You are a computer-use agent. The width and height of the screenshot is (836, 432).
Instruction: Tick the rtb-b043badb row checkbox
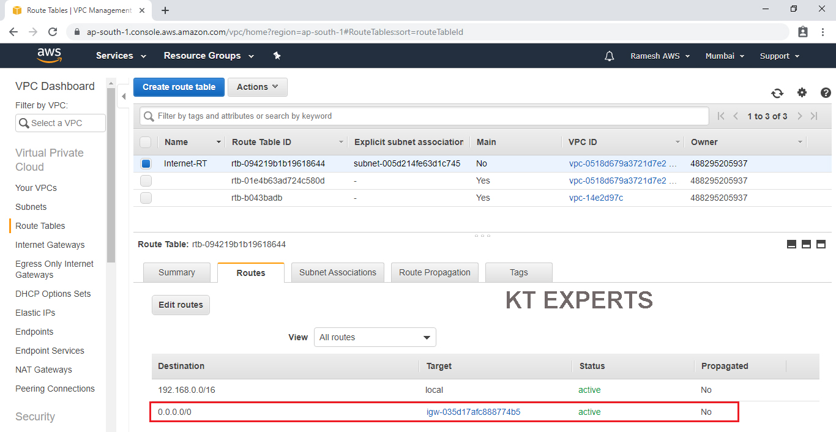pyautogui.click(x=146, y=198)
